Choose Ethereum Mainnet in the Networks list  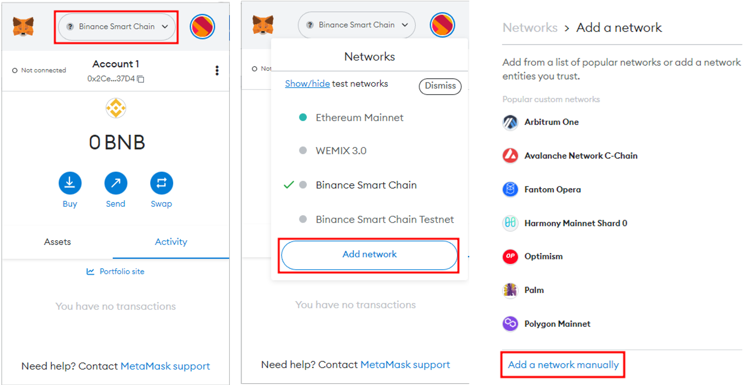[x=359, y=117]
